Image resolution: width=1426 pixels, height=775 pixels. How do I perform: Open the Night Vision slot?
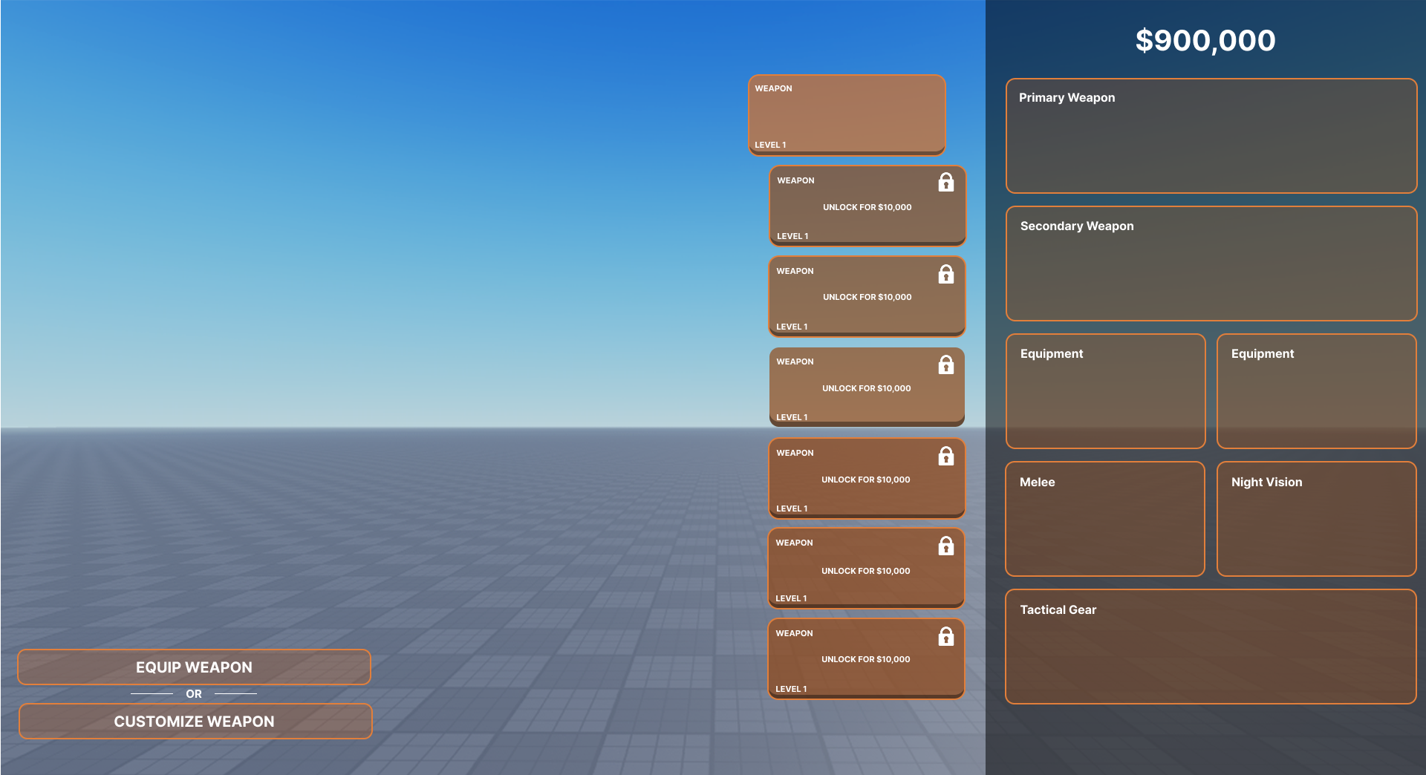click(1316, 519)
